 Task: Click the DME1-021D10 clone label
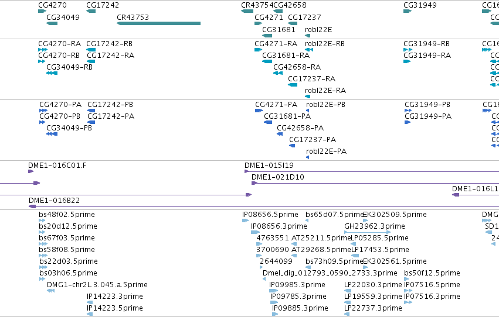pos(278,177)
